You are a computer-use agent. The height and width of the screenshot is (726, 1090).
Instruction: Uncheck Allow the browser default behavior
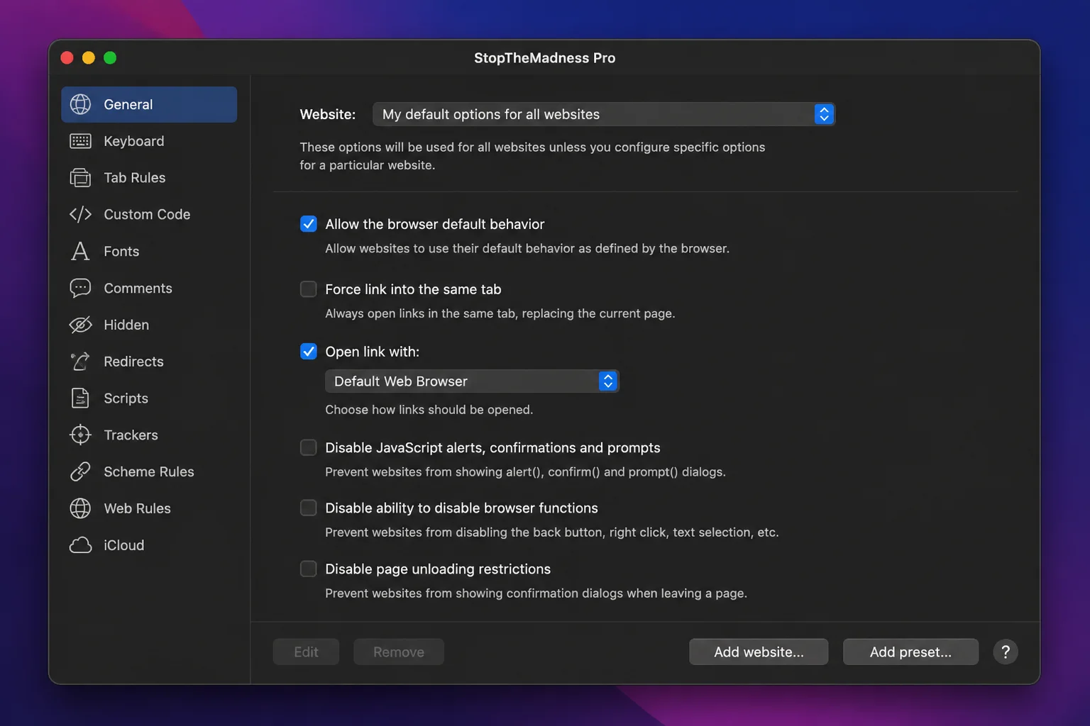309,224
